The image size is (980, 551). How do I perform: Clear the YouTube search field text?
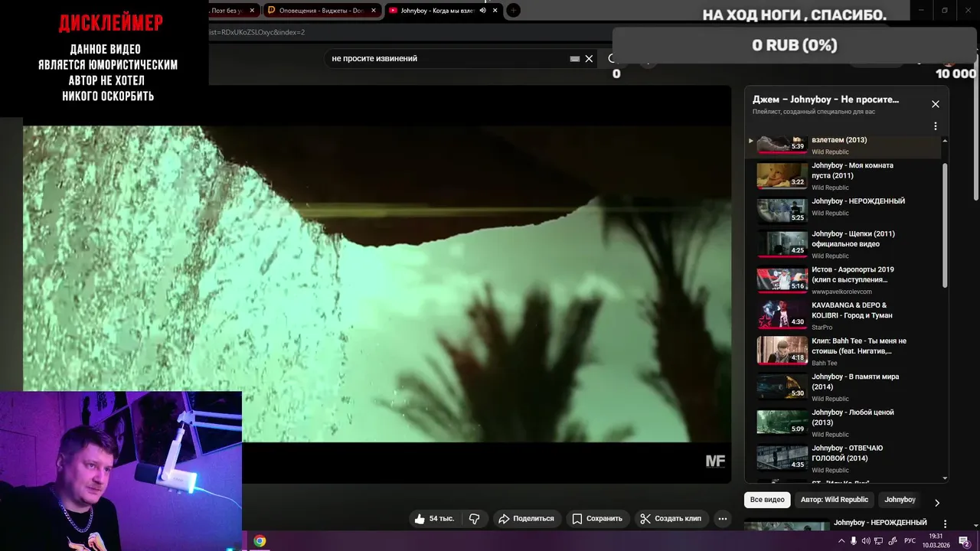[x=589, y=58]
